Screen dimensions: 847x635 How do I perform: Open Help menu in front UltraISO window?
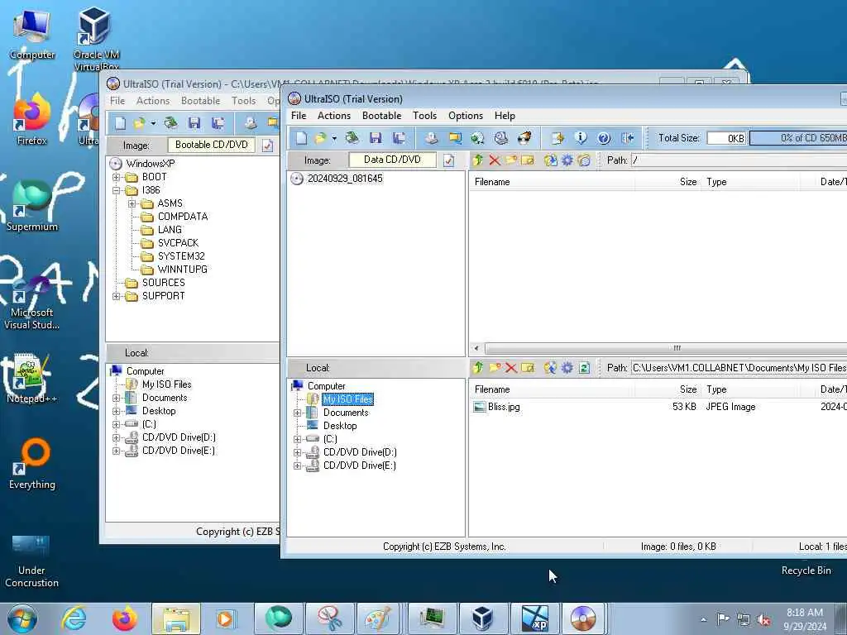pyautogui.click(x=505, y=116)
